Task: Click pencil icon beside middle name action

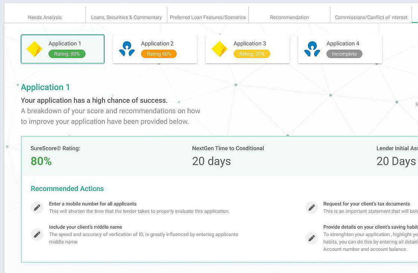Action: [37, 234]
